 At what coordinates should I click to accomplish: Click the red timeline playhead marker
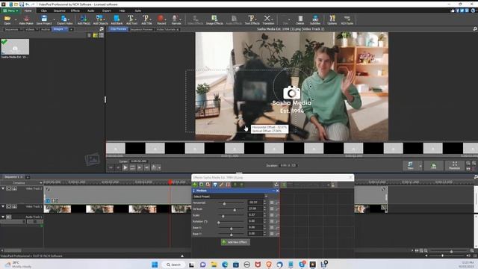(x=170, y=182)
